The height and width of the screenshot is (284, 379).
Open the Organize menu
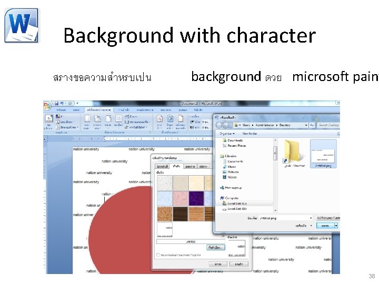pyautogui.click(x=227, y=134)
